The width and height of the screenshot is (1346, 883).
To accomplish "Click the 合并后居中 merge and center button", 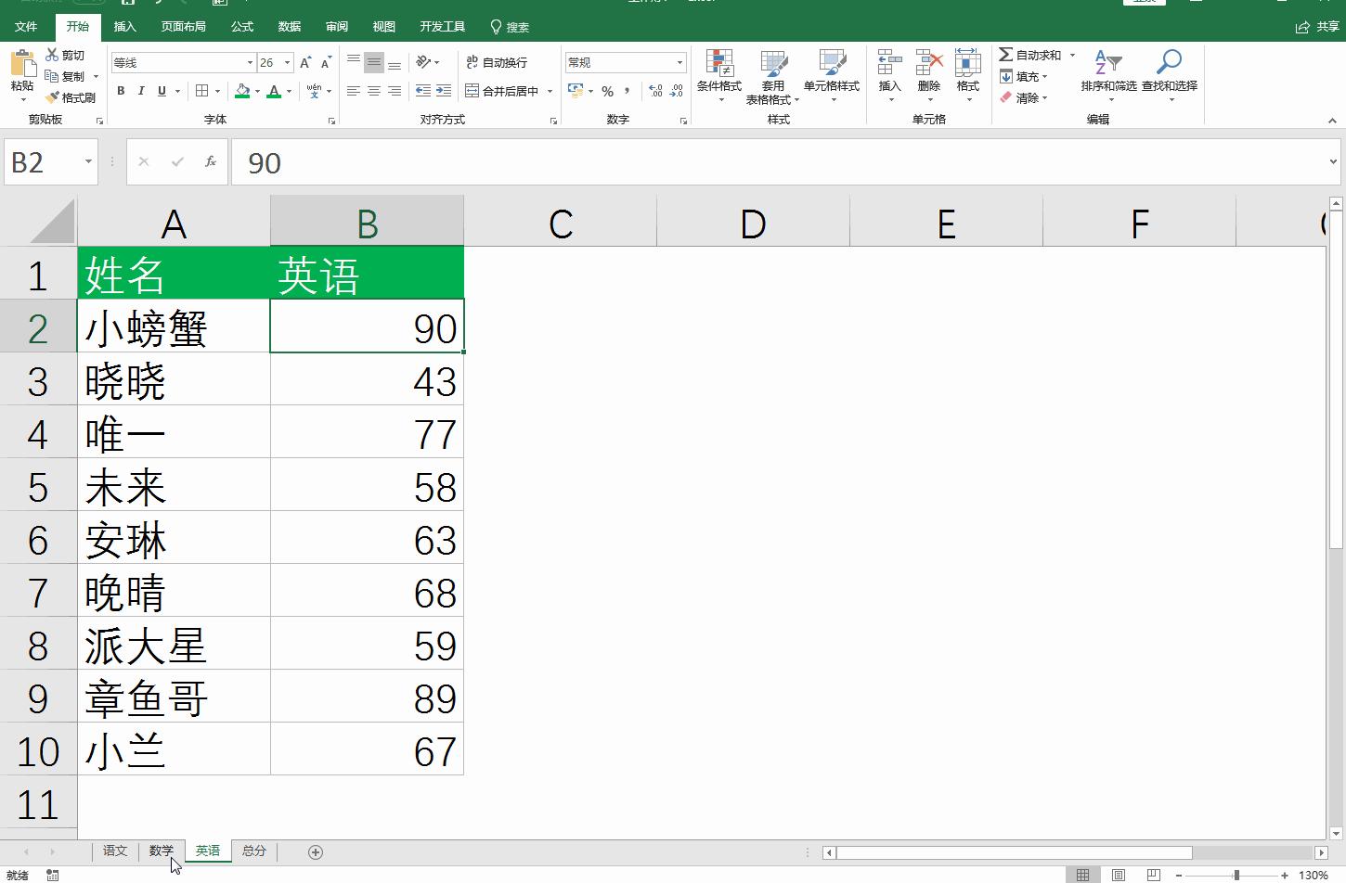I will click(501, 91).
